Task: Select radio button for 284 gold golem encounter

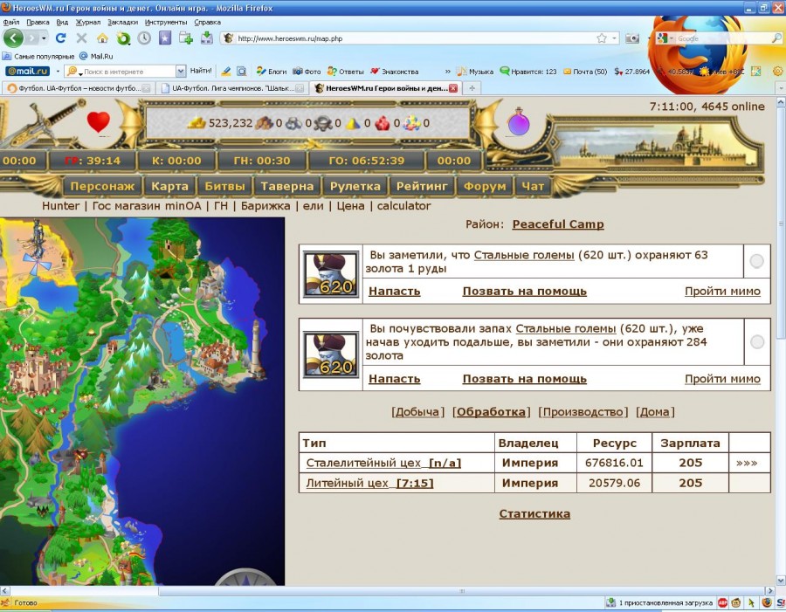Action: (x=757, y=342)
